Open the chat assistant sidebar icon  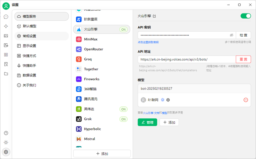click(6, 17)
